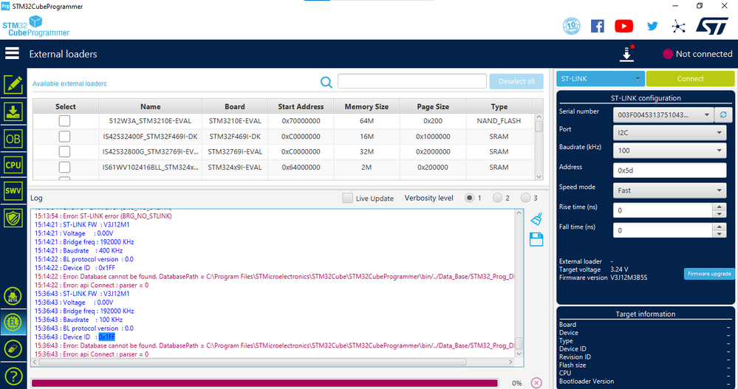The image size is (738, 389).
Task: Open Memory & File editing pencil icon
Action: click(13, 85)
